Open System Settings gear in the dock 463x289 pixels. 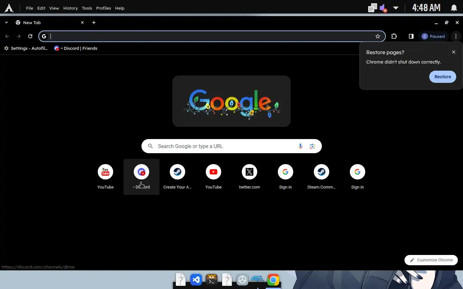[242, 280]
